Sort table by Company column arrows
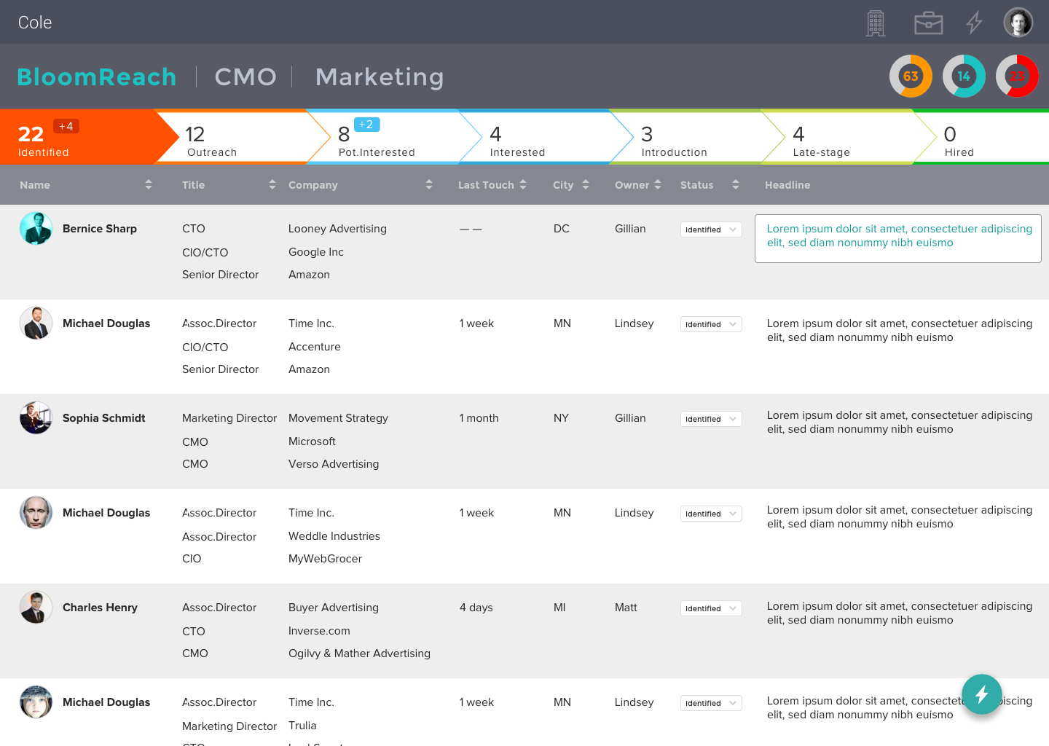 click(429, 185)
